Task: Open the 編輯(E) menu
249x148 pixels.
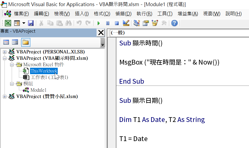Action: click(x=41, y=14)
